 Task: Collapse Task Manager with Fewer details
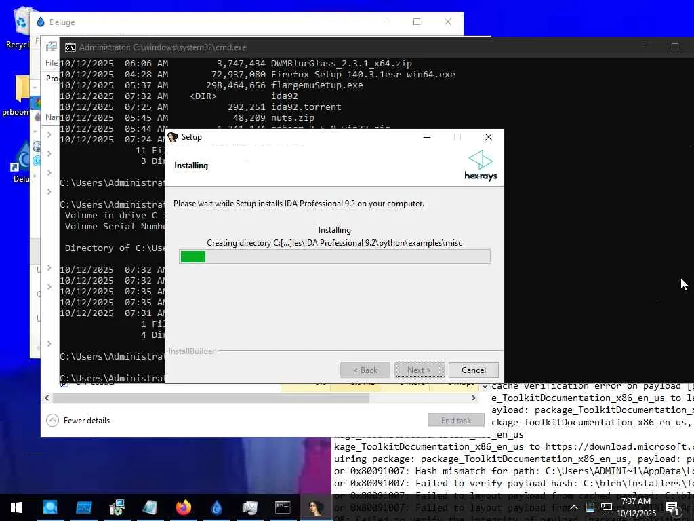[78, 420]
